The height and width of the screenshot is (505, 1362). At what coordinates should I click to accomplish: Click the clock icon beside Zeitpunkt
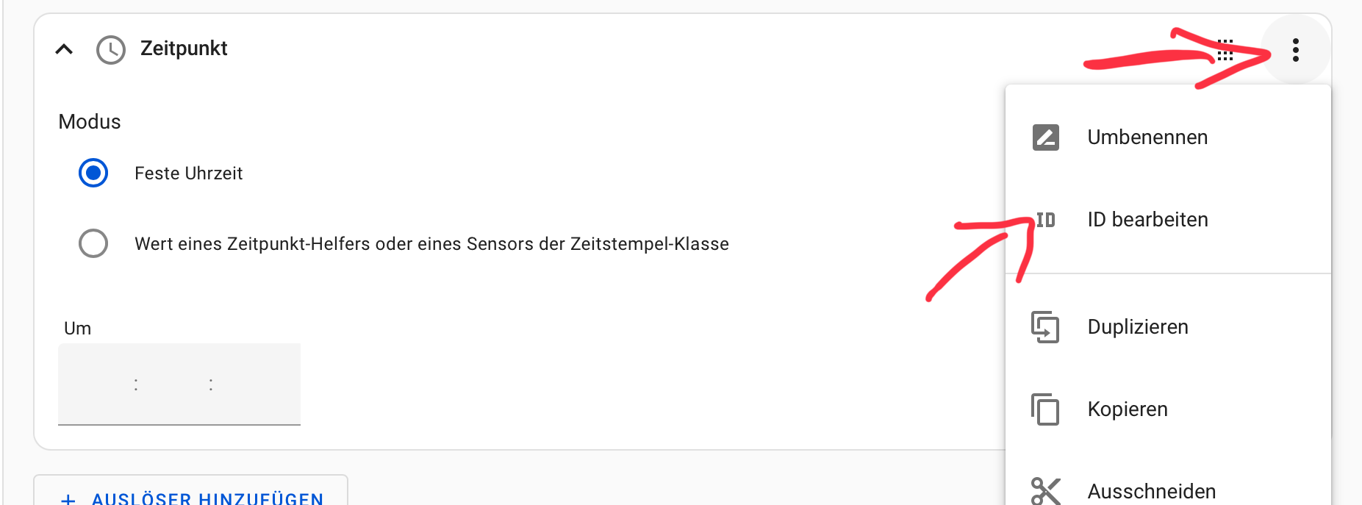tap(111, 50)
